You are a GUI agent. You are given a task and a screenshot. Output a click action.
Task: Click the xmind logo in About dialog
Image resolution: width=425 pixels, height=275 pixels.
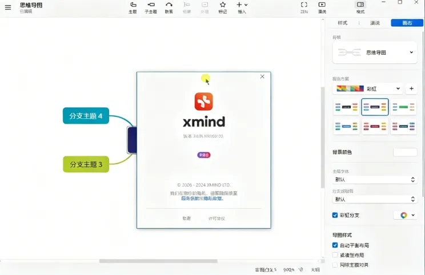point(203,102)
